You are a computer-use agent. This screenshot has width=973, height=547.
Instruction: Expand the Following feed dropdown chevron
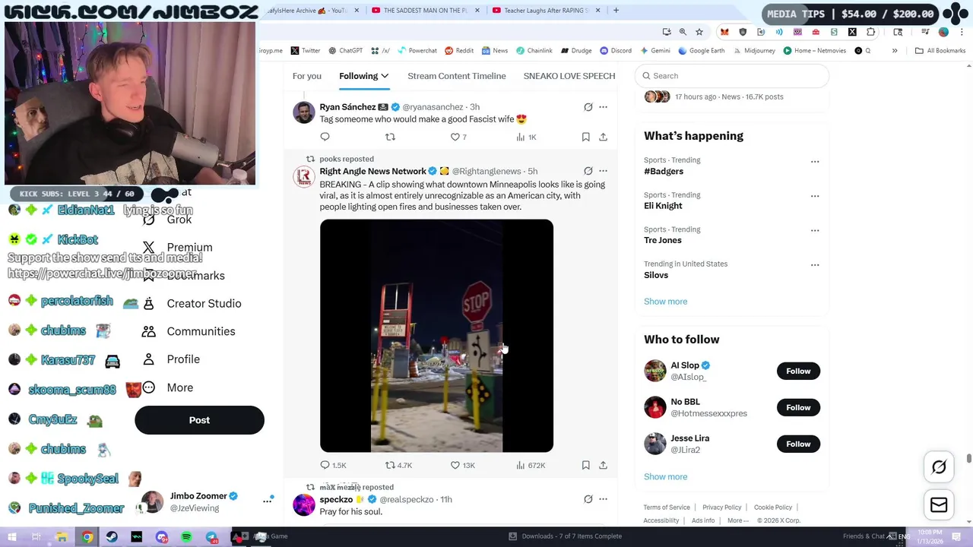(385, 76)
